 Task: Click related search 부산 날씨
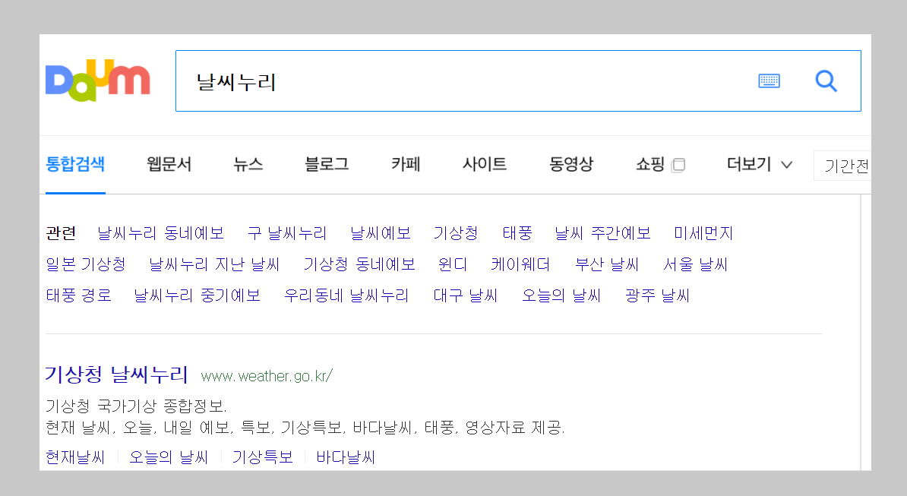[606, 264]
